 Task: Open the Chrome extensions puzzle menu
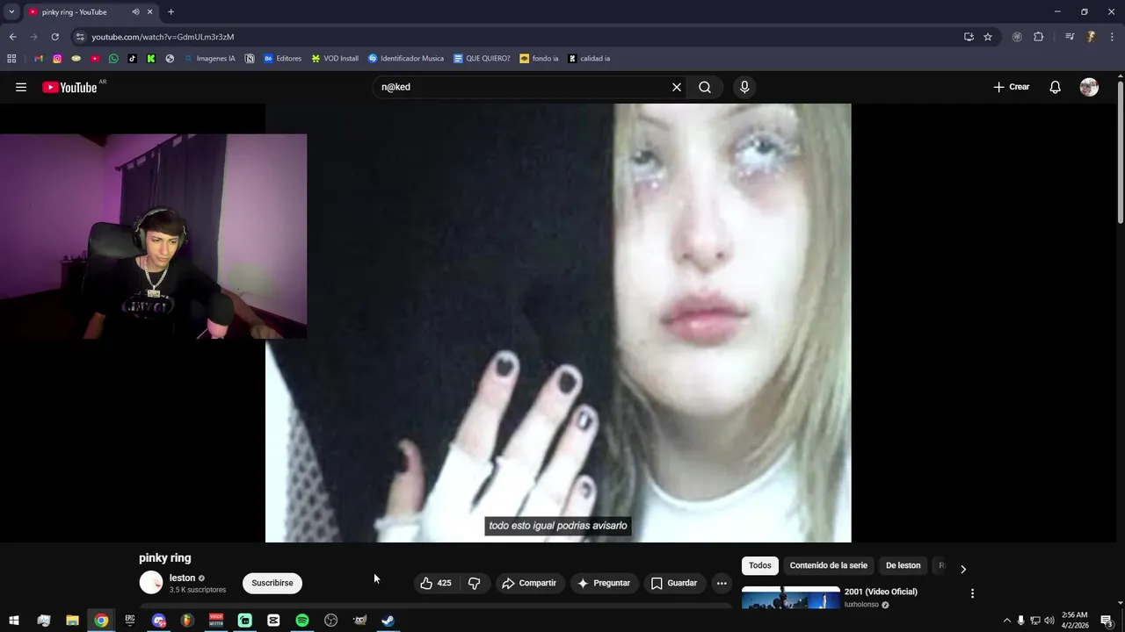click(1039, 37)
